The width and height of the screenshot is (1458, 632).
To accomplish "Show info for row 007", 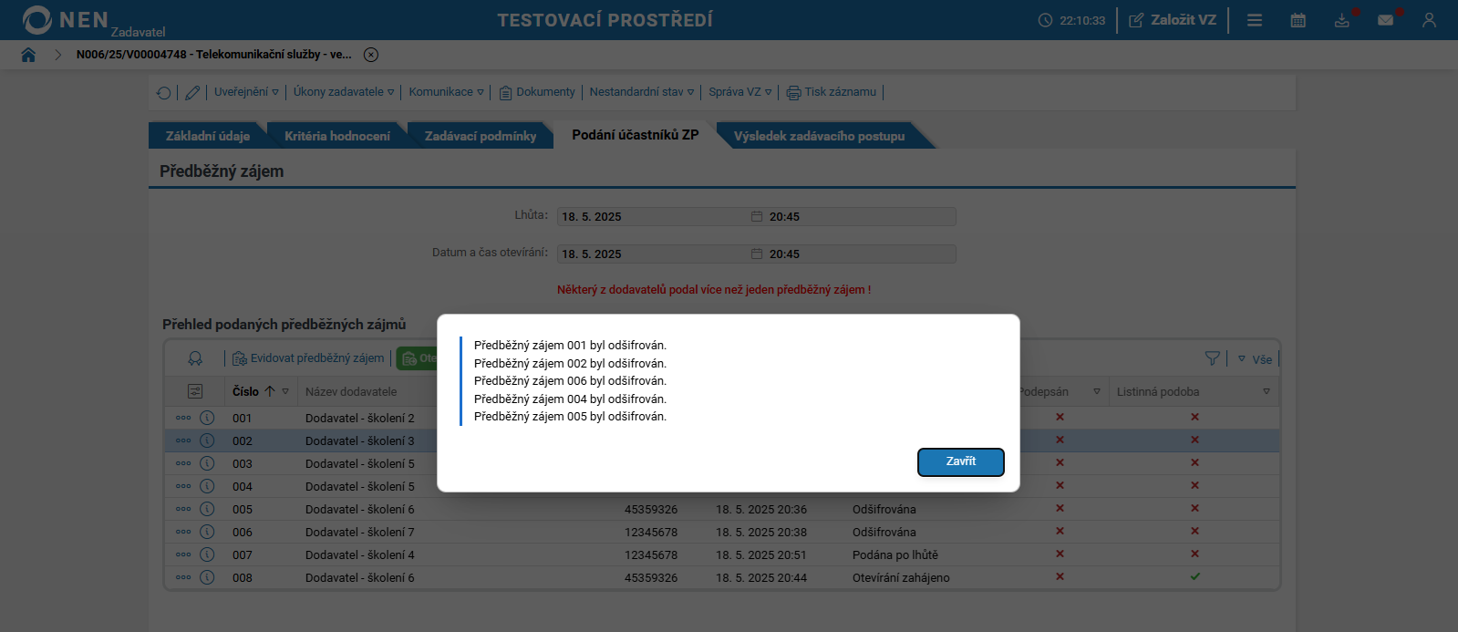I will 207,554.
